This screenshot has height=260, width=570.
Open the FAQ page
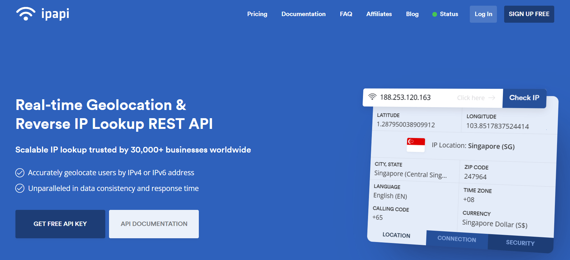346,14
